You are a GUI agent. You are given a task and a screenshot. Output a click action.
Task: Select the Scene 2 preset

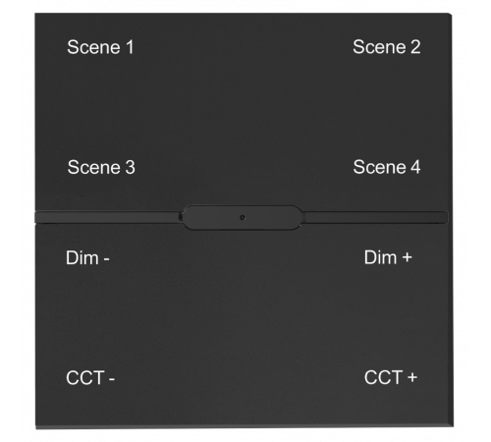coord(386,47)
